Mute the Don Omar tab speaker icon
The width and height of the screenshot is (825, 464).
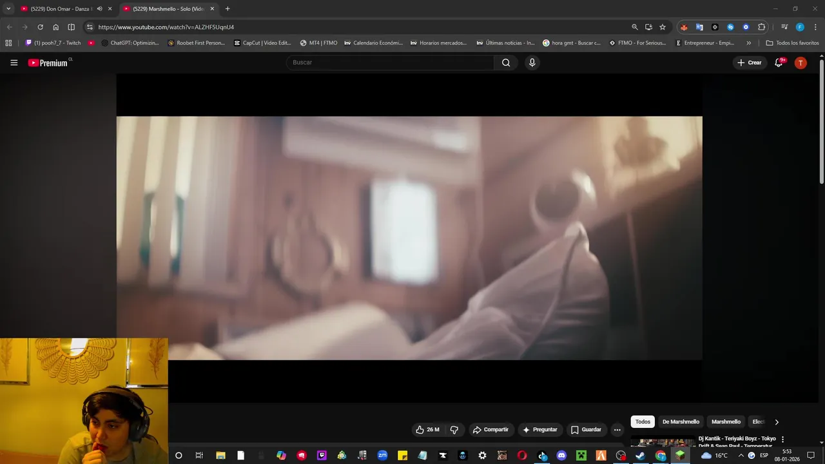pyautogui.click(x=99, y=9)
